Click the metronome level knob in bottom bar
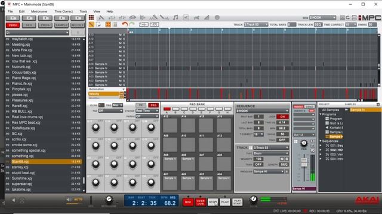This screenshot has width=382, height=214. (109, 200)
